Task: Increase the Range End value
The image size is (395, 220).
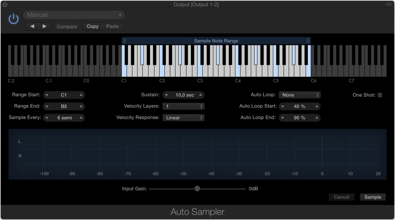Action: tap(81, 106)
